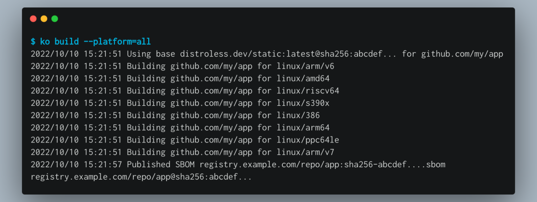
Task: Select the line building for linux/amd64
Action: pos(179,78)
